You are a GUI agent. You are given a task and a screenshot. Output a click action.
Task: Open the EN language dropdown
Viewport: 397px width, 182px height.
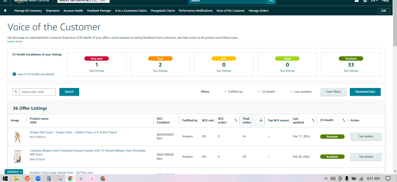(374, 1)
